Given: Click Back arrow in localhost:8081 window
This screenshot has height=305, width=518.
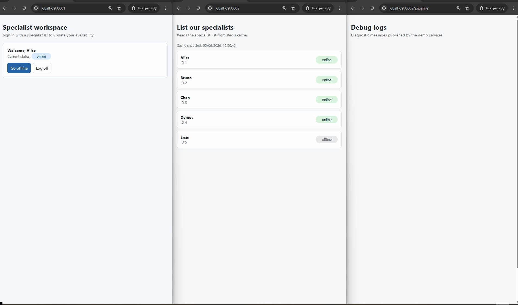Looking at the screenshot, I should [x=5, y=8].
